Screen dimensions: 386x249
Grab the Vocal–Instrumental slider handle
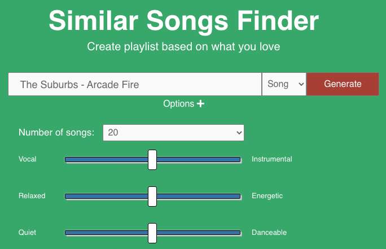click(152, 159)
